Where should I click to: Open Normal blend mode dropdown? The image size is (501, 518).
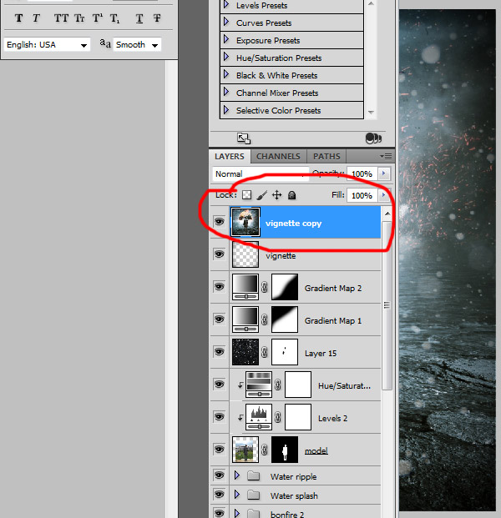pos(261,174)
